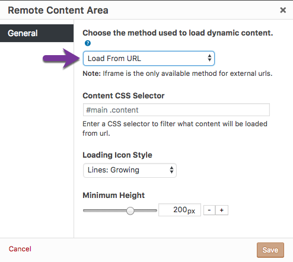293x262 pixels.
Task: Click the up-down arrows on Load From URL
Action: click(x=209, y=58)
